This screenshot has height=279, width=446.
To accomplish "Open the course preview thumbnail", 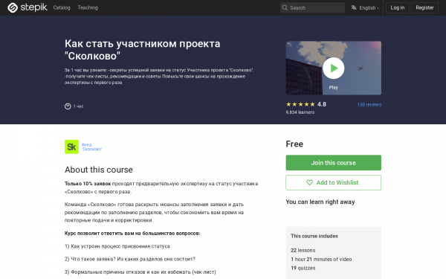I will [x=333, y=68].
